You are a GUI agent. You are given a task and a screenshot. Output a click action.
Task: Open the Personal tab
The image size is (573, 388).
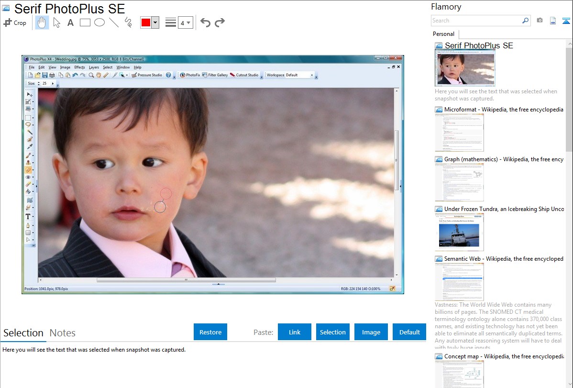pos(443,34)
